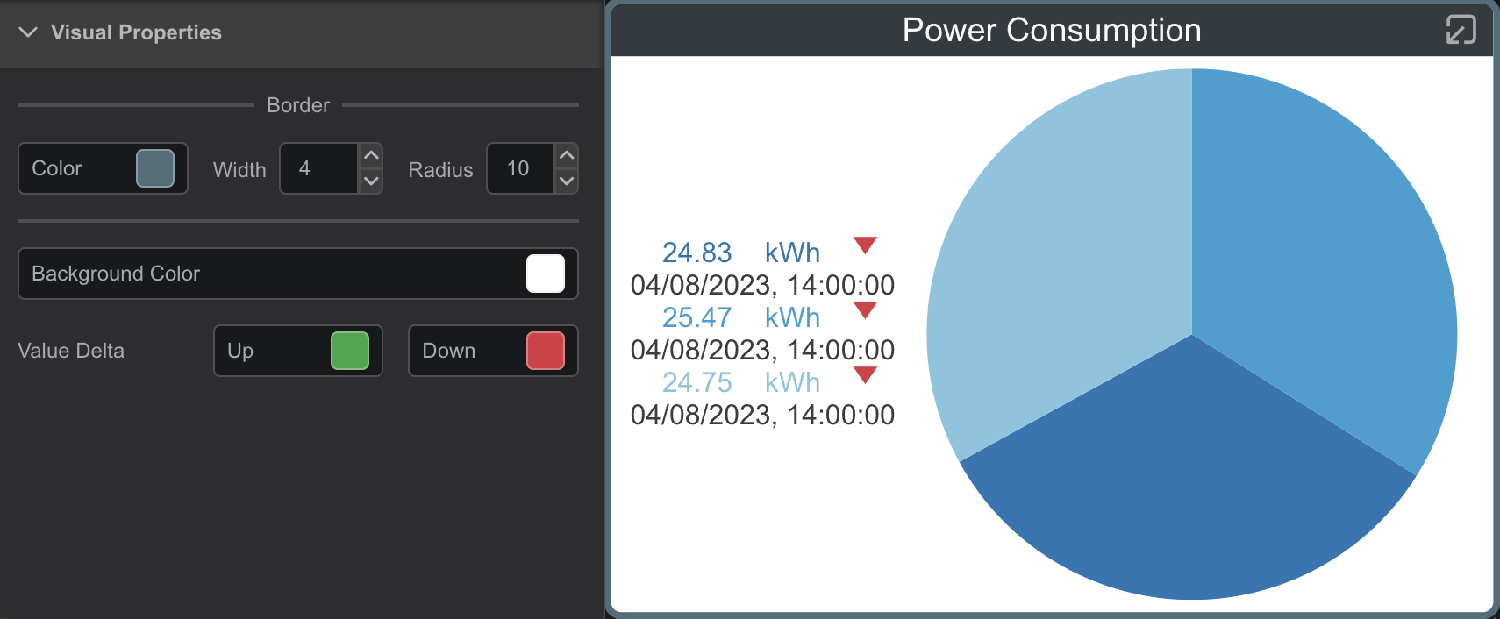
Task: Click the Border section heading
Action: click(x=298, y=105)
